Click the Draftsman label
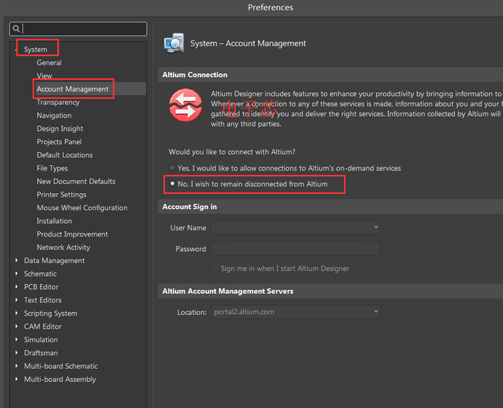503x408 pixels. pos(41,353)
